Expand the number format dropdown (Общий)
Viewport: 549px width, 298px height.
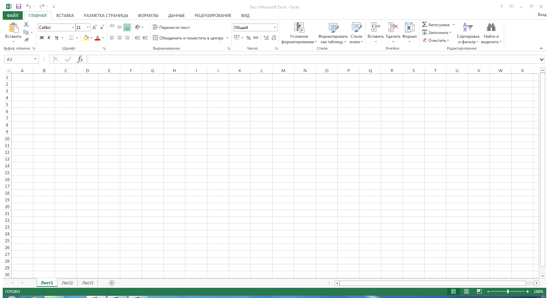(x=275, y=28)
